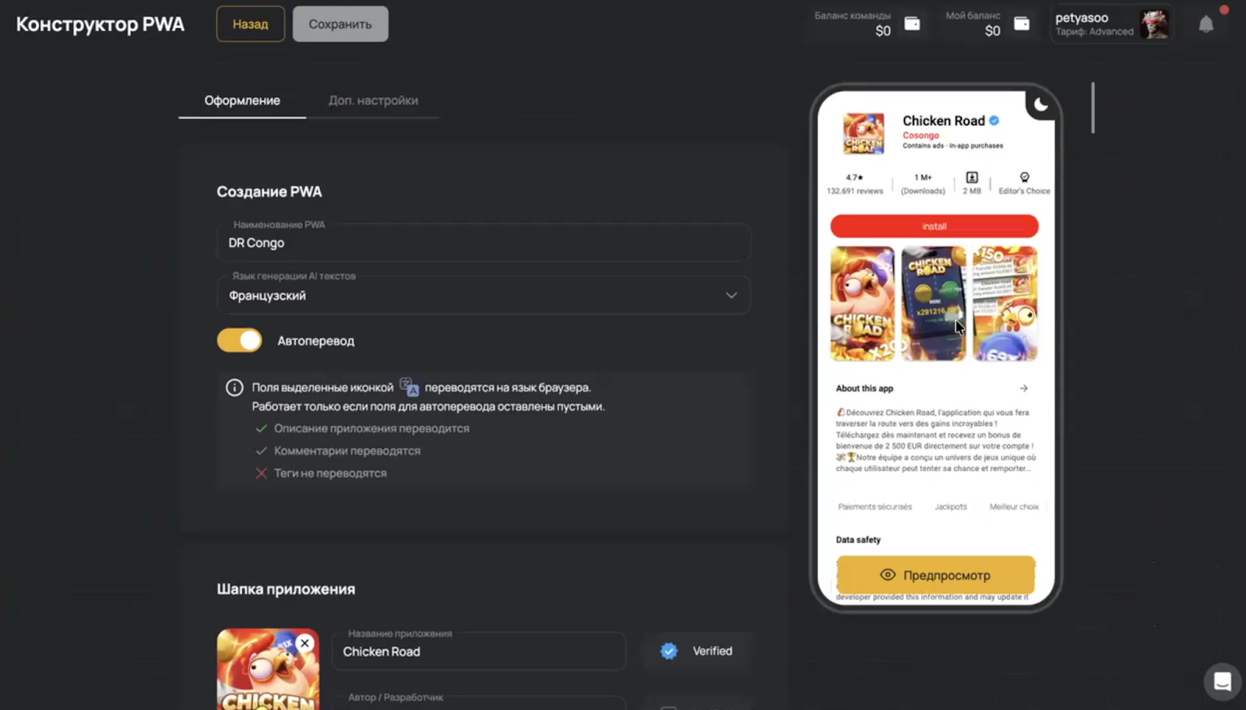
Task: Open the my balance wallet icon
Action: tap(1022, 24)
